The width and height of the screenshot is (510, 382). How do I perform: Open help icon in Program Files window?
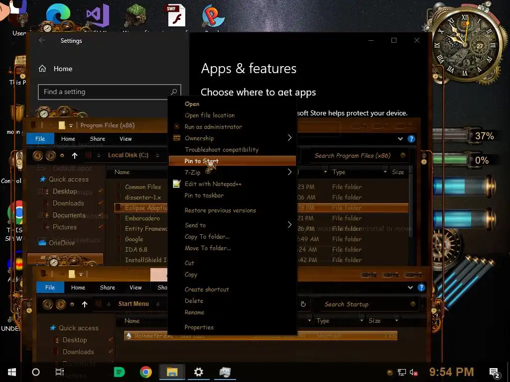(x=411, y=139)
